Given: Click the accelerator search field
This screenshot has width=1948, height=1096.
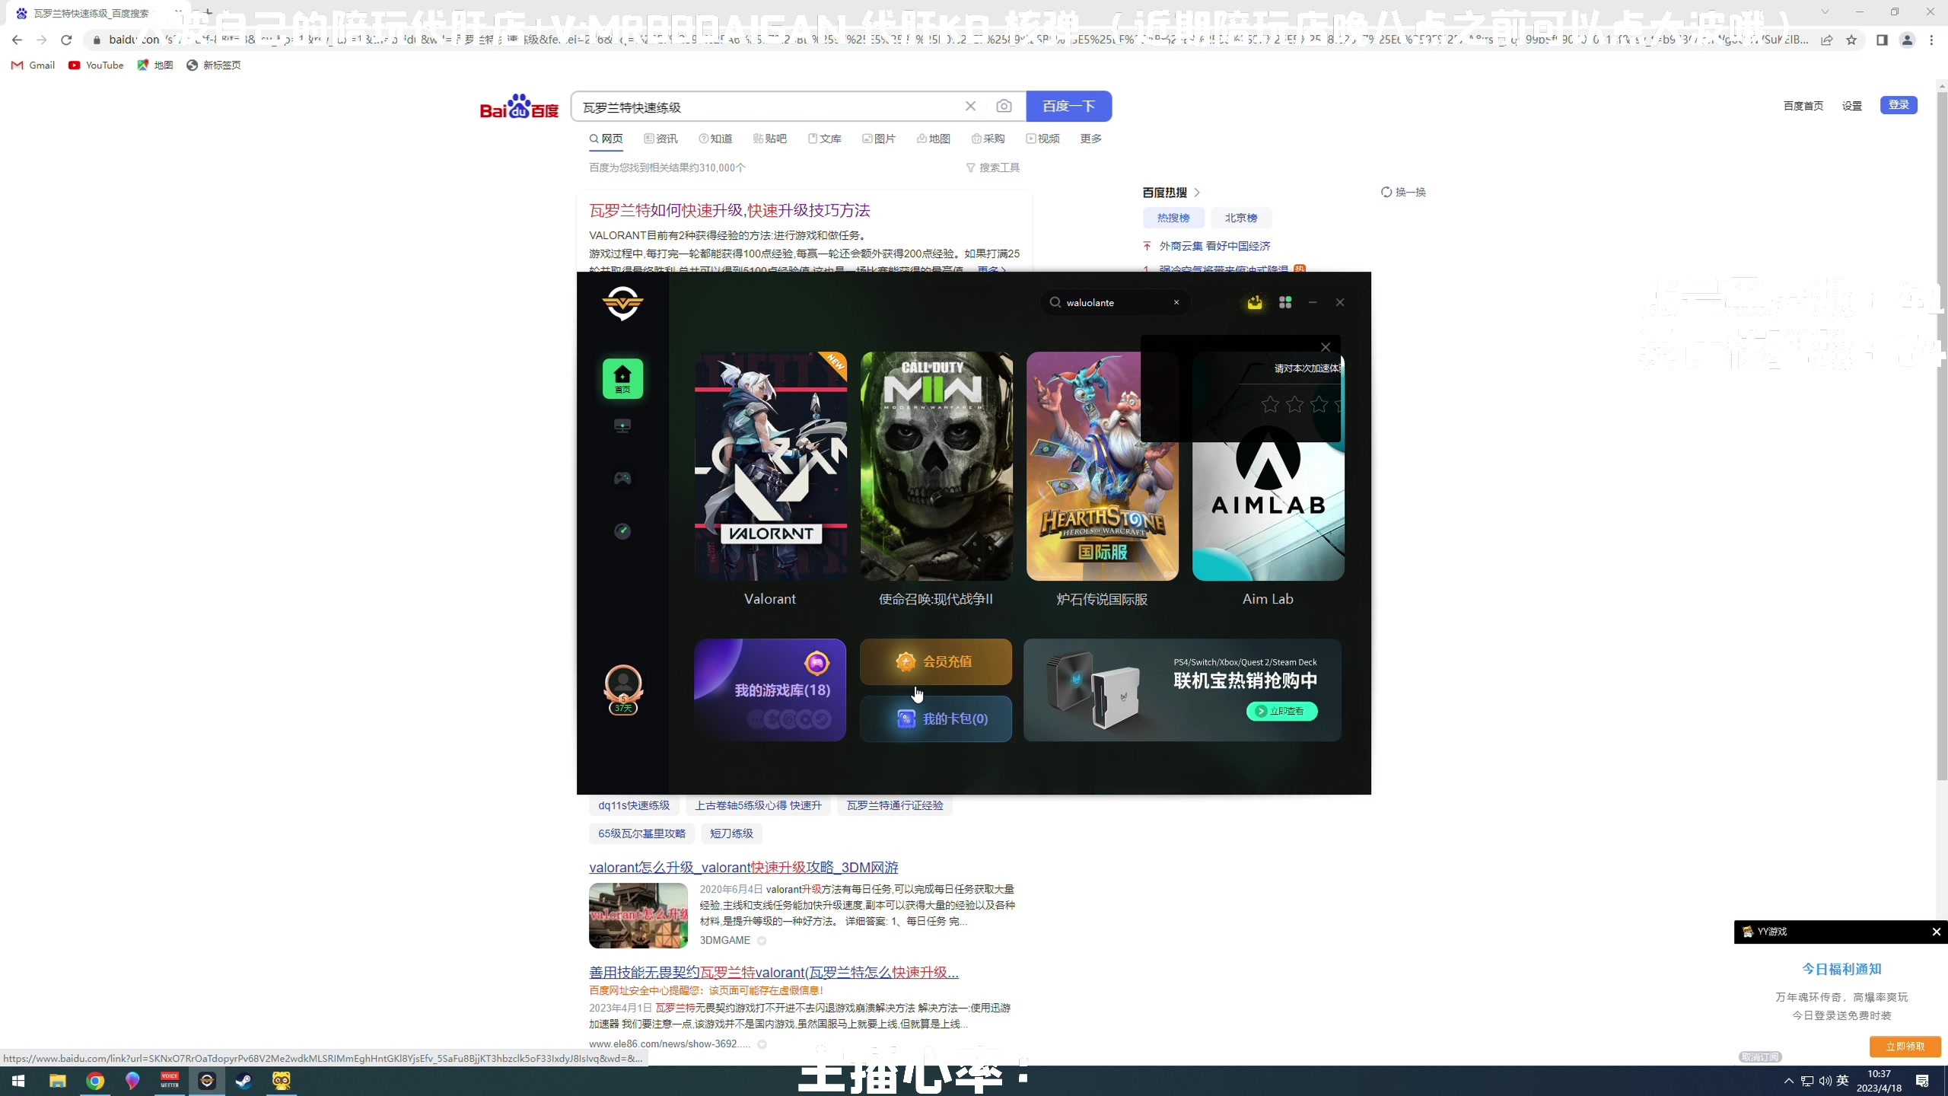Looking at the screenshot, I should tap(1116, 302).
